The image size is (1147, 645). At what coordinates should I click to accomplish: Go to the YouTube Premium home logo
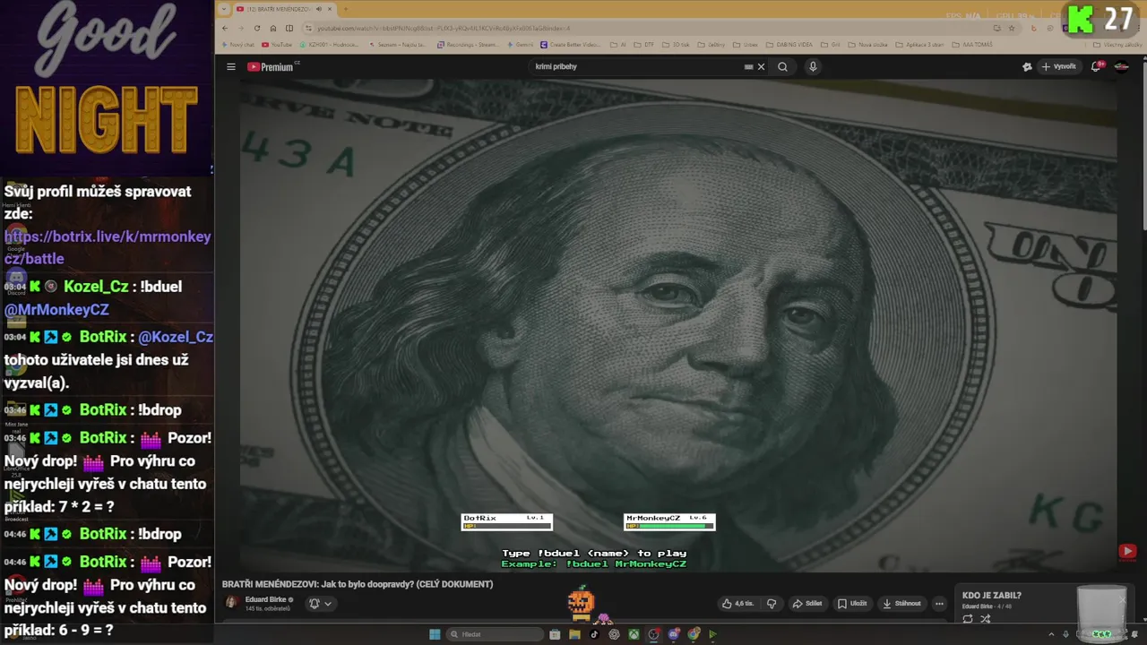click(272, 66)
